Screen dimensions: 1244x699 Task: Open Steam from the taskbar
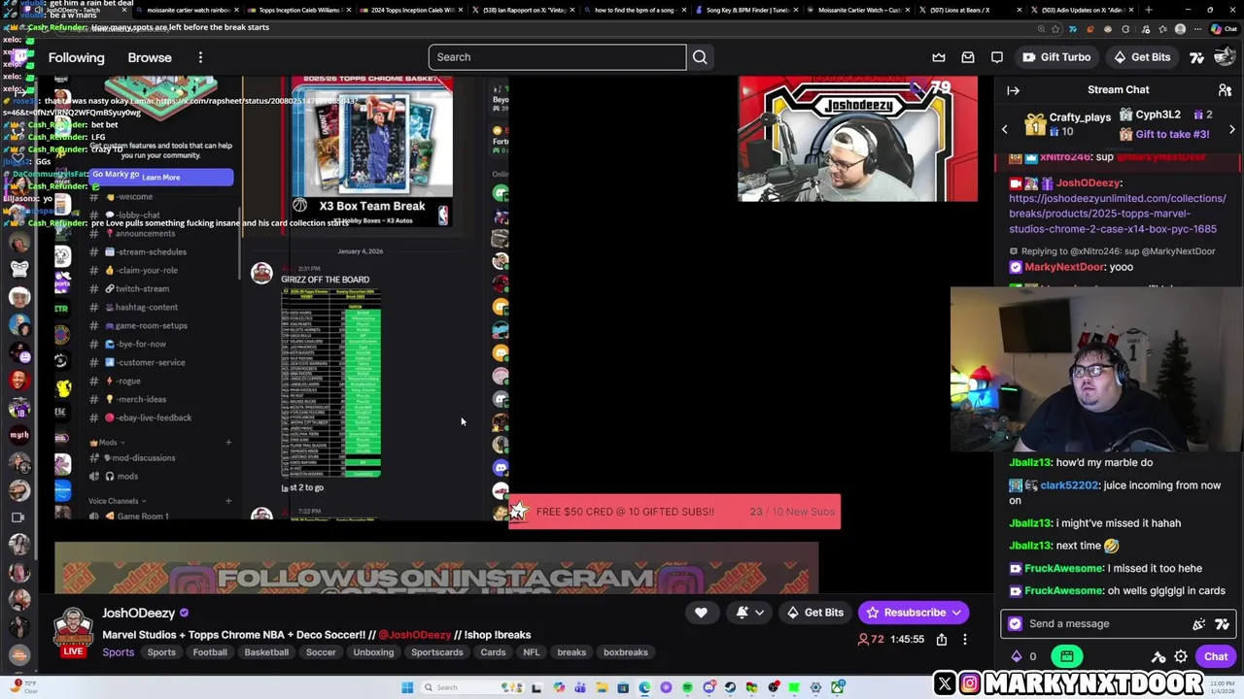point(730,687)
